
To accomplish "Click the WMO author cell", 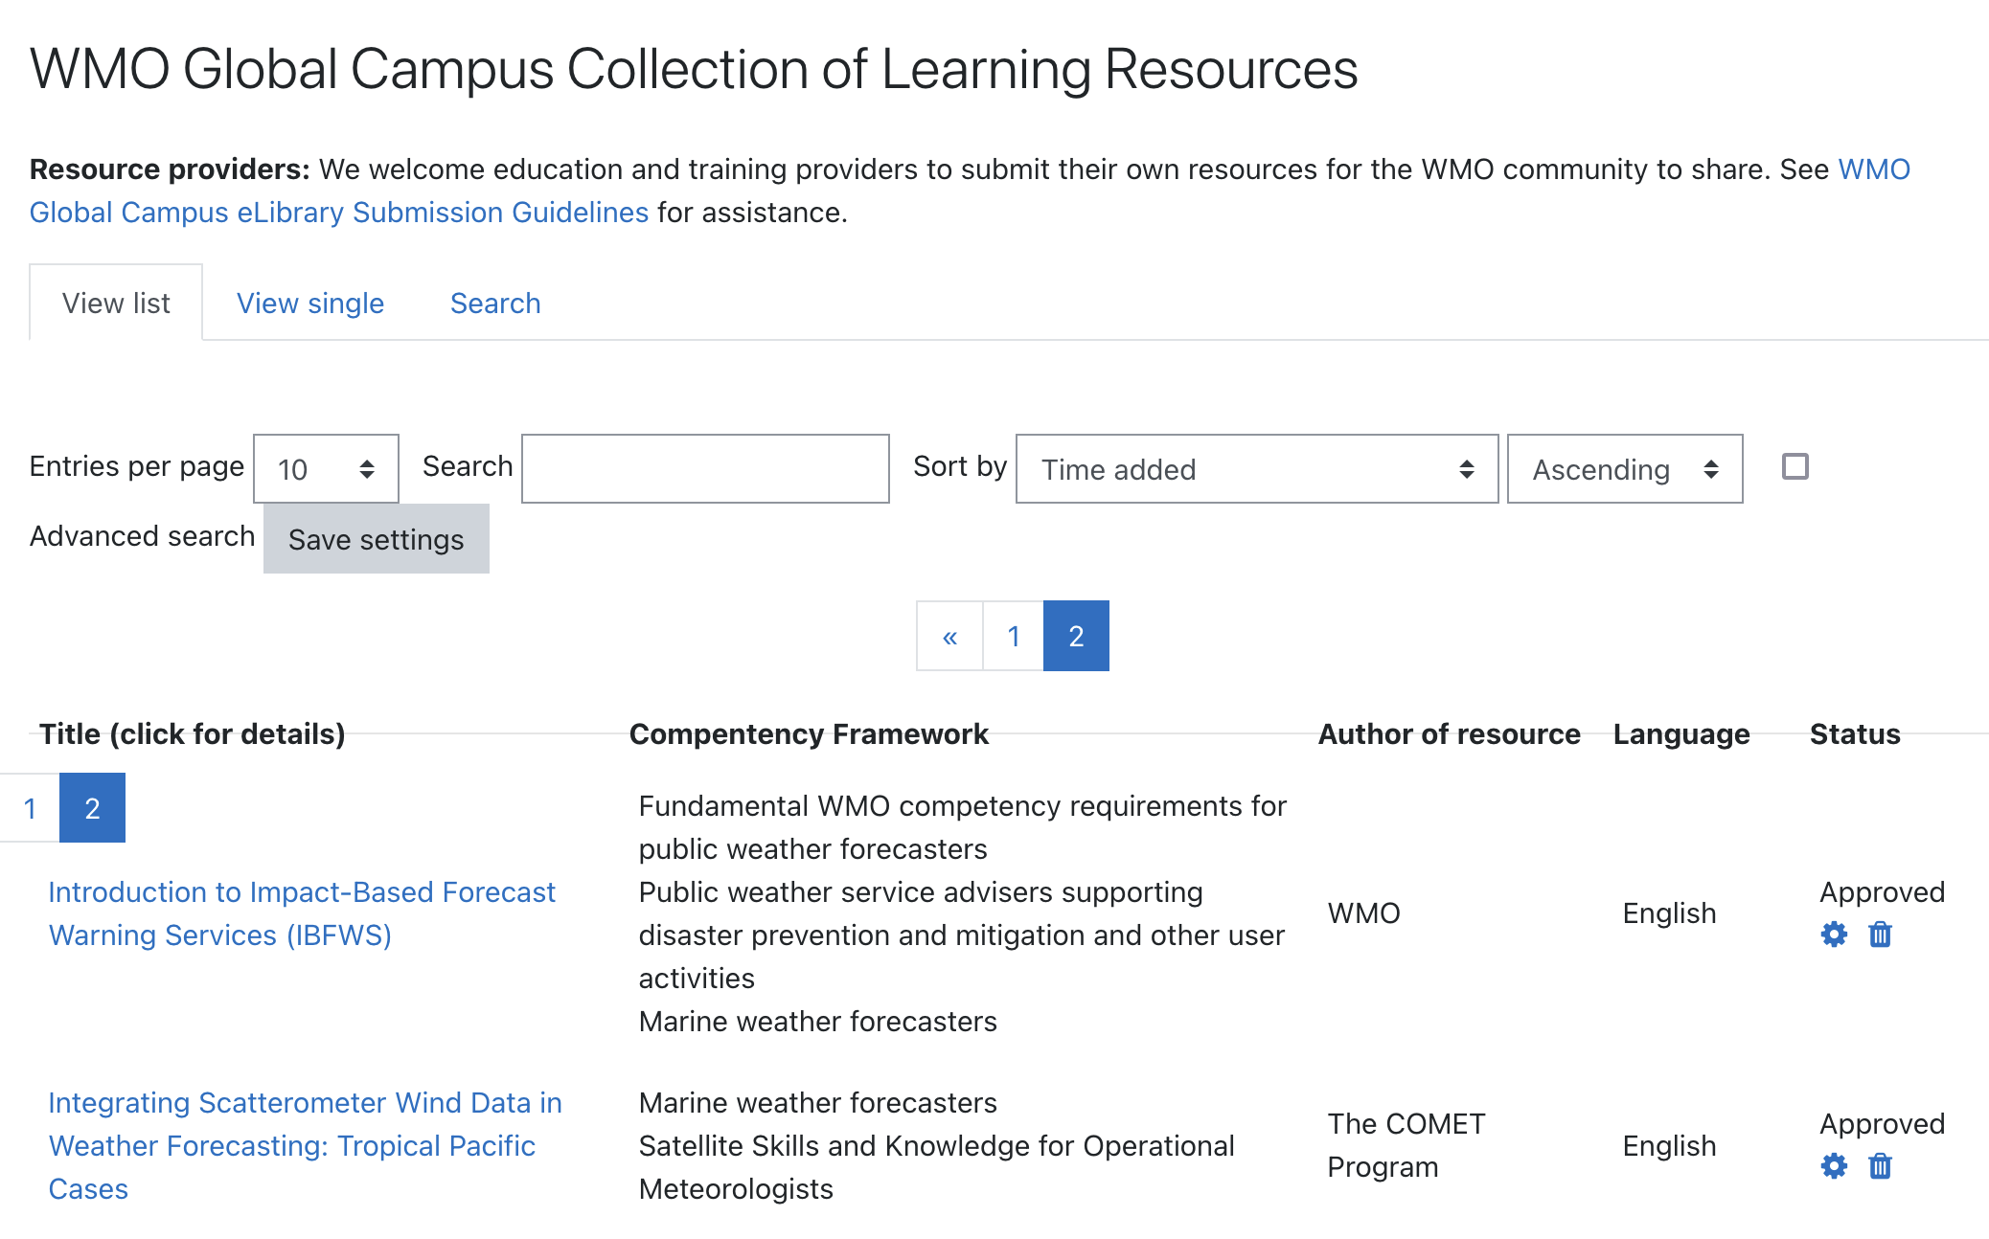I will coord(1364,912).
